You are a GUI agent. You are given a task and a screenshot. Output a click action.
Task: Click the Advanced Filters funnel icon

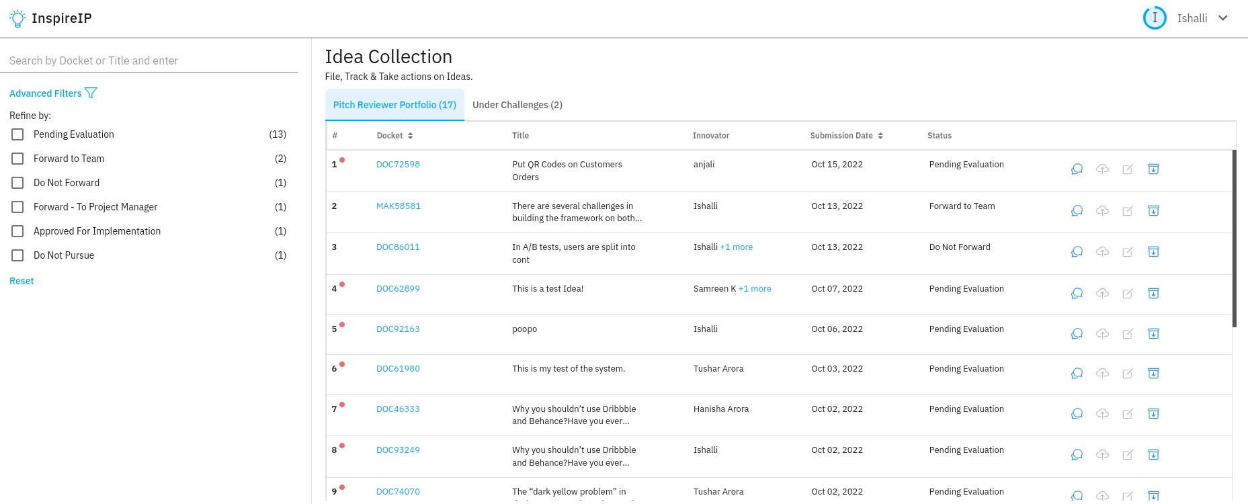[91, 93]
